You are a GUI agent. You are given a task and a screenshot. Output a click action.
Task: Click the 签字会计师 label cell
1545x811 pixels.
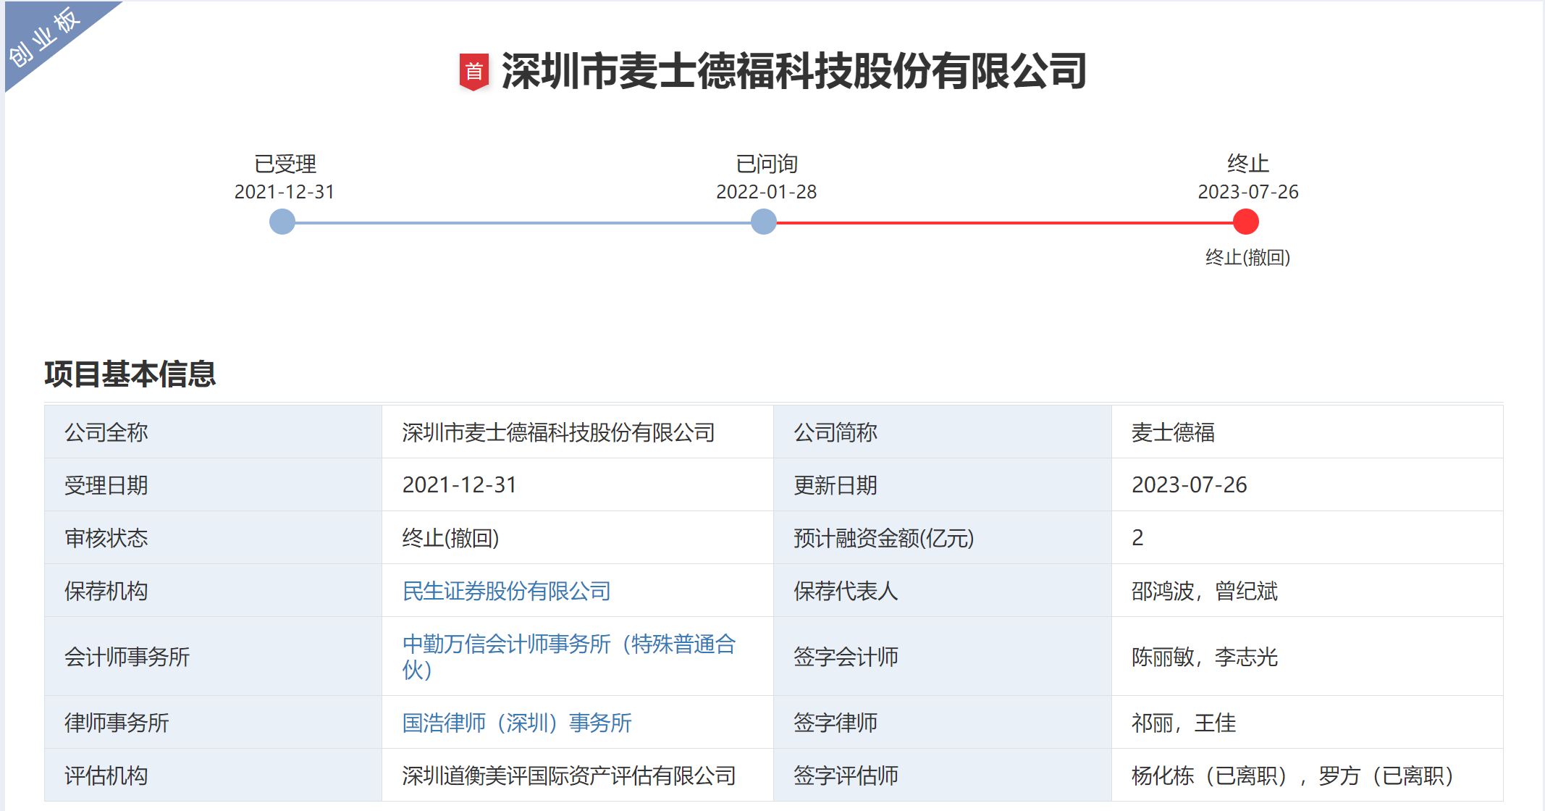point(943,657)
